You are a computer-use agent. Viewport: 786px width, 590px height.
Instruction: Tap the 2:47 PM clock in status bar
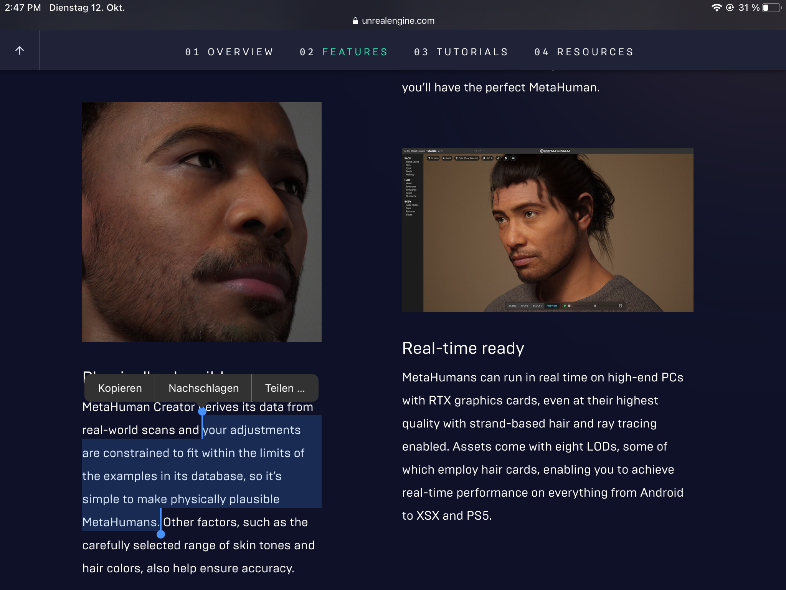coord(23,8)
